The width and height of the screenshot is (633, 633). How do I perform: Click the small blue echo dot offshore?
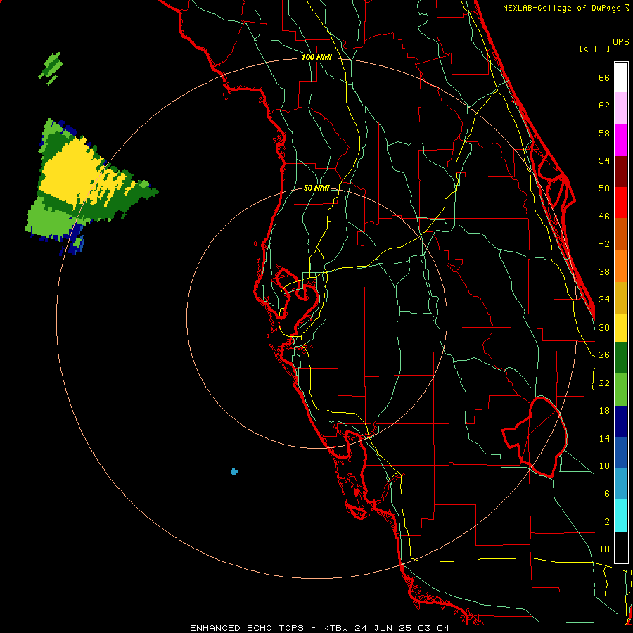(x=234, y=471)
